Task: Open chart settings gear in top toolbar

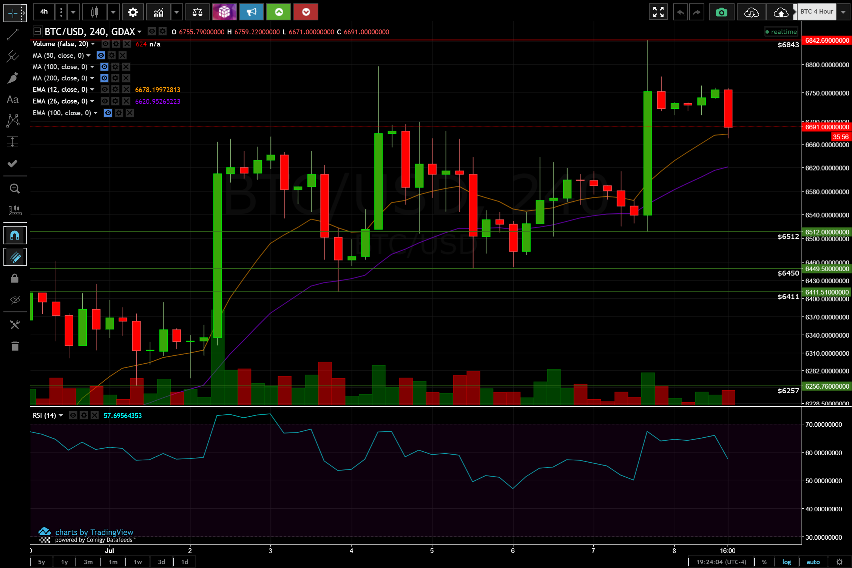Action: click(x=133, y=12)
